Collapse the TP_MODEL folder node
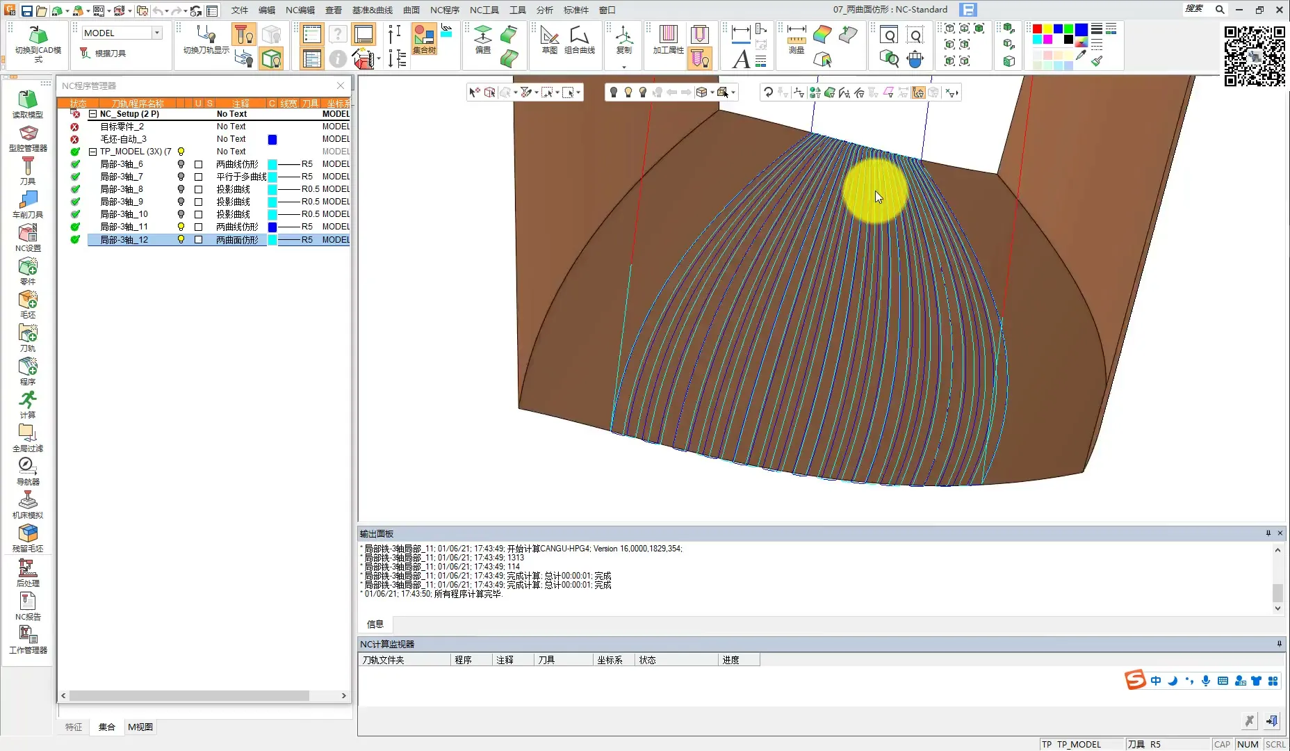The image size is (1290, 751). (x=92, y=152)
